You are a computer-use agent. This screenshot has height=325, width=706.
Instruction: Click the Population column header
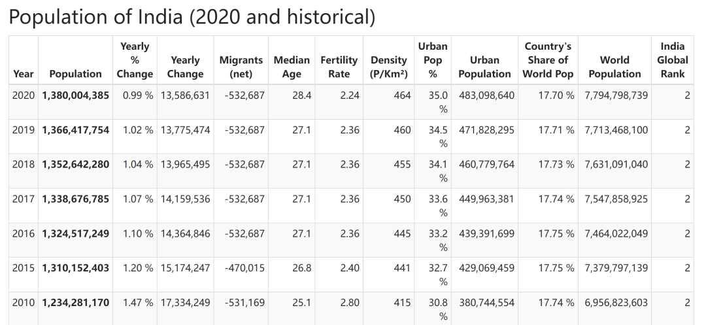coord(75,74)
